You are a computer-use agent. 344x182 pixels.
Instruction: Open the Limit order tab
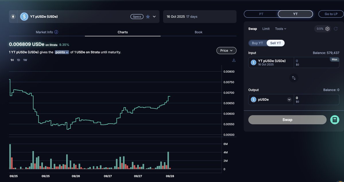pyautogui.click(x=266, y=29)
